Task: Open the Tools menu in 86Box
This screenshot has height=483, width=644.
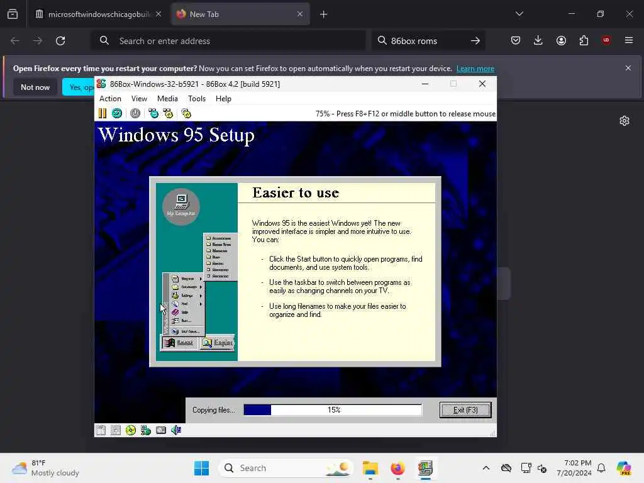Action: click(197, 99)
